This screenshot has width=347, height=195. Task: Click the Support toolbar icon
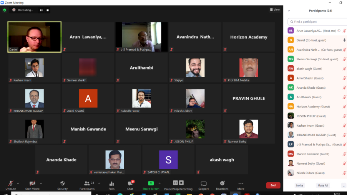pos(203,185)
